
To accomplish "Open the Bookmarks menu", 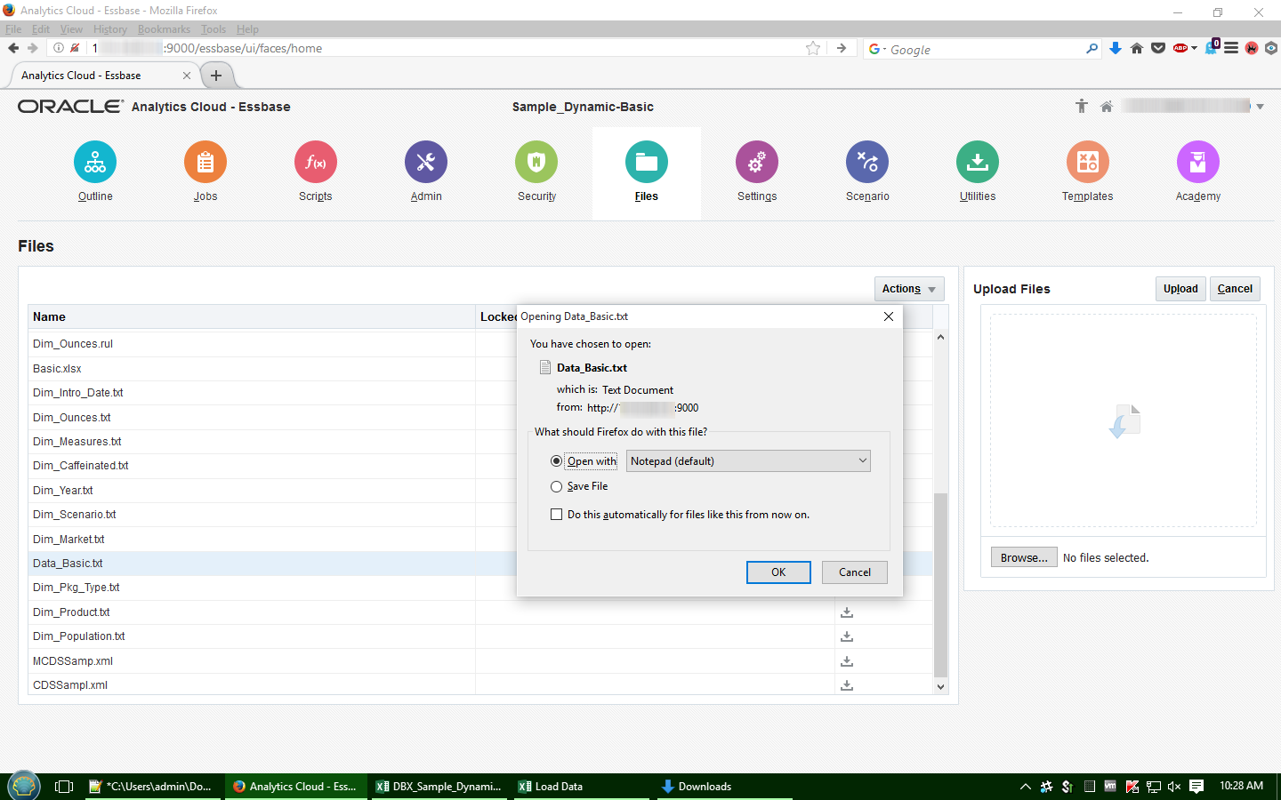I will [x=164, y=29].
